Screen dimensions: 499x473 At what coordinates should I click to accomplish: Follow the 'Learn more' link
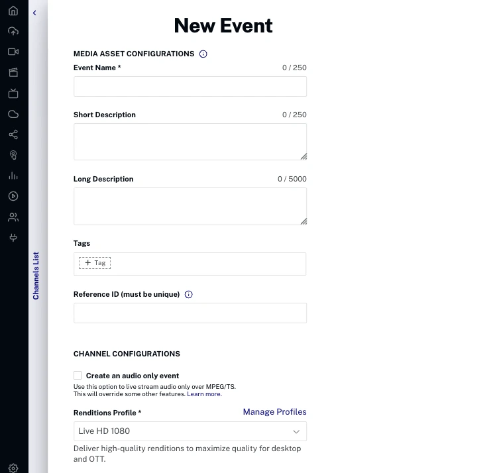203,394
